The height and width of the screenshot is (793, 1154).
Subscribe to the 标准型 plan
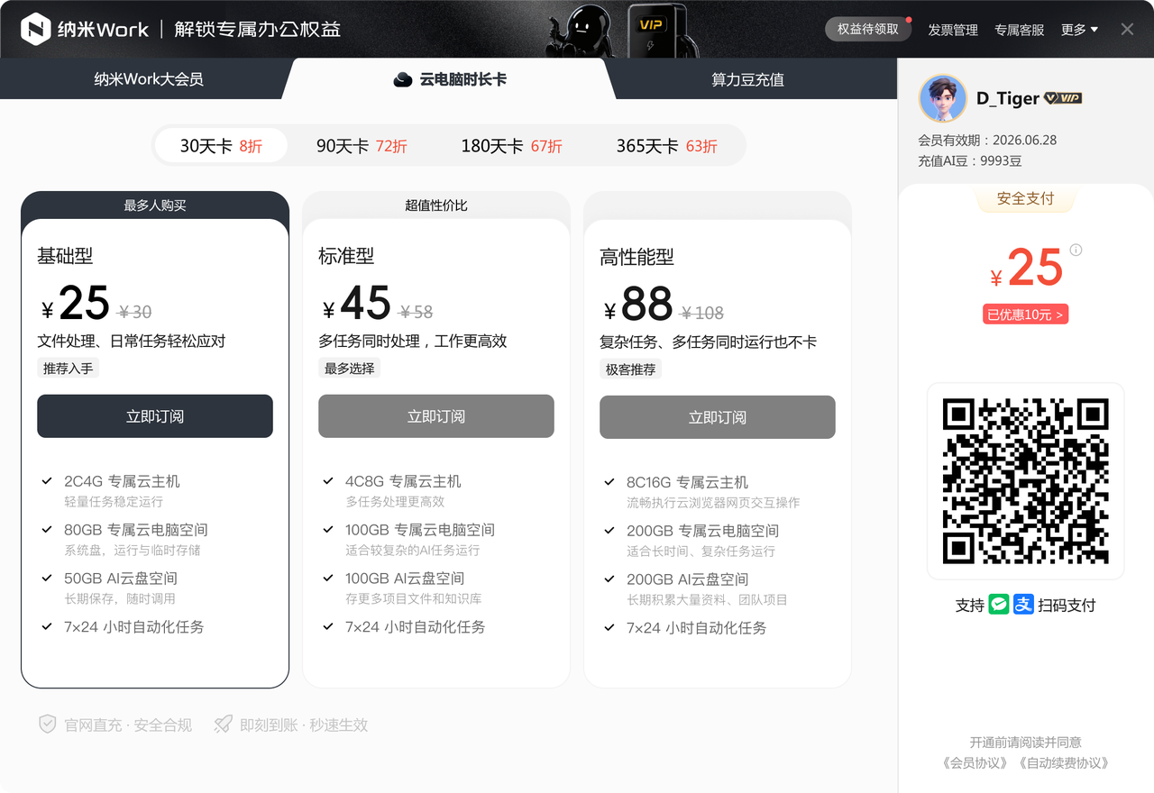[436, 416]
